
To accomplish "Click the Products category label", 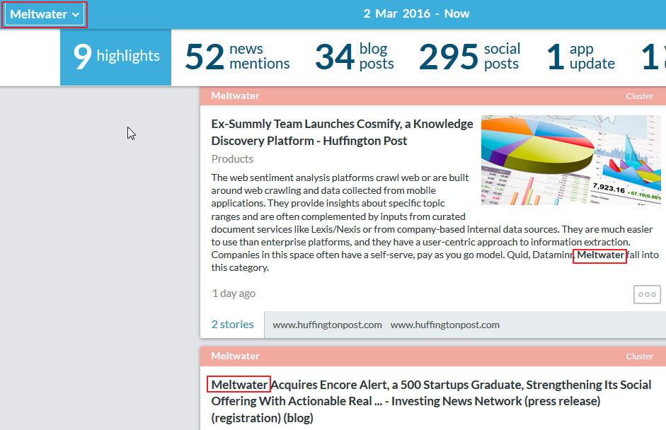I will (232, 158).
